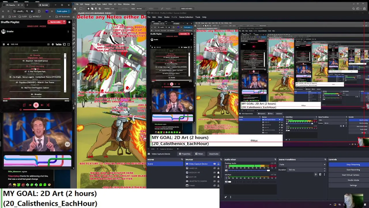
Task: Toggle the repeat icon in playlist controls
Action: 24,105
